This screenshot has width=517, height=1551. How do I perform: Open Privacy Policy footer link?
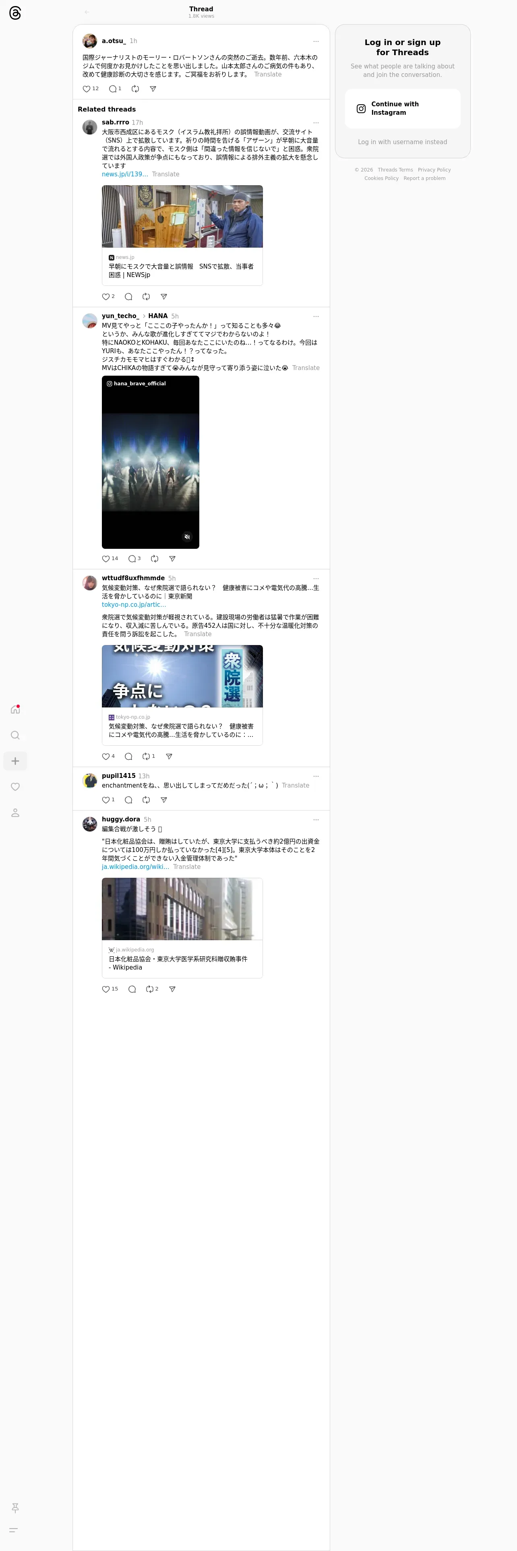(x=434, y=170)
